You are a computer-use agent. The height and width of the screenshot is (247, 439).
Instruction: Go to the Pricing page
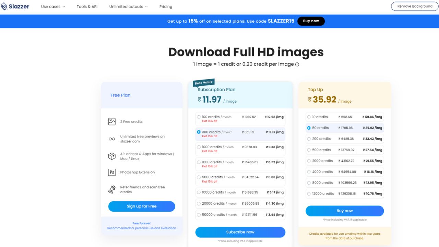point(166,7)
